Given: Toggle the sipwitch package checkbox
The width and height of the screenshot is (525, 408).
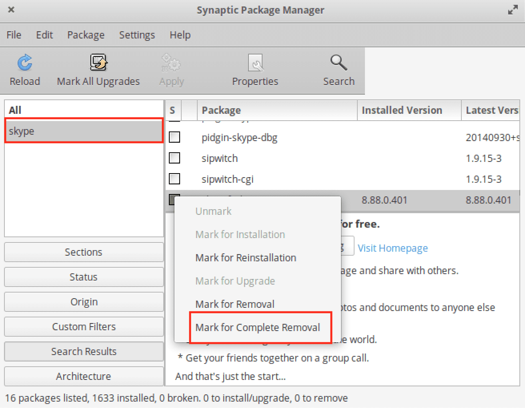Looking at the screenshot, I should (174, 158).
